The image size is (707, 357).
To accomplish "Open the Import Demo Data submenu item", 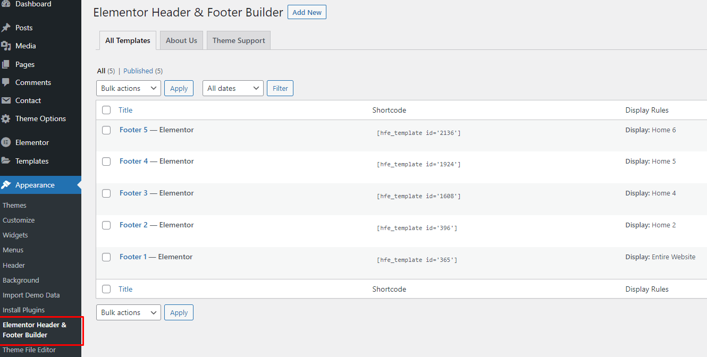I will (31, 295).
